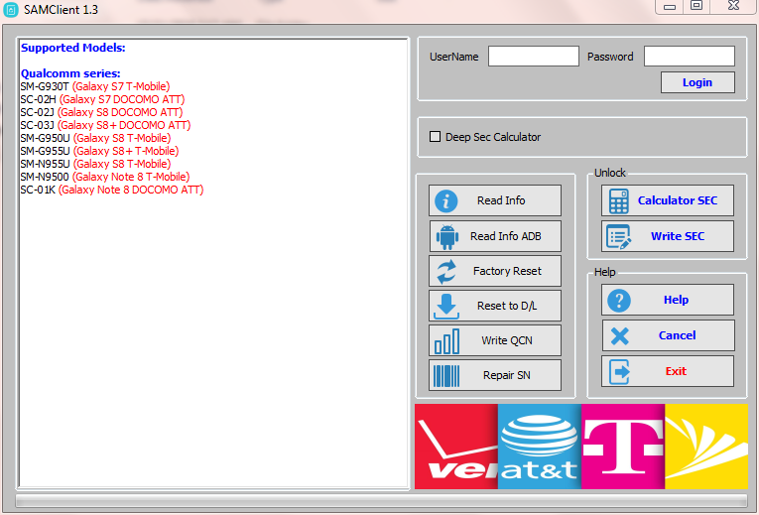Click the SM-N9500 Galaxy Note 8 line
The height and width of the screenshot is (515, 759).
tap(104, 178)
